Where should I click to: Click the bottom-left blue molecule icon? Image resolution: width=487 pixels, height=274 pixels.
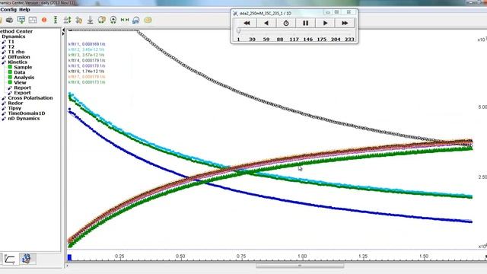(x=27, y=259)
